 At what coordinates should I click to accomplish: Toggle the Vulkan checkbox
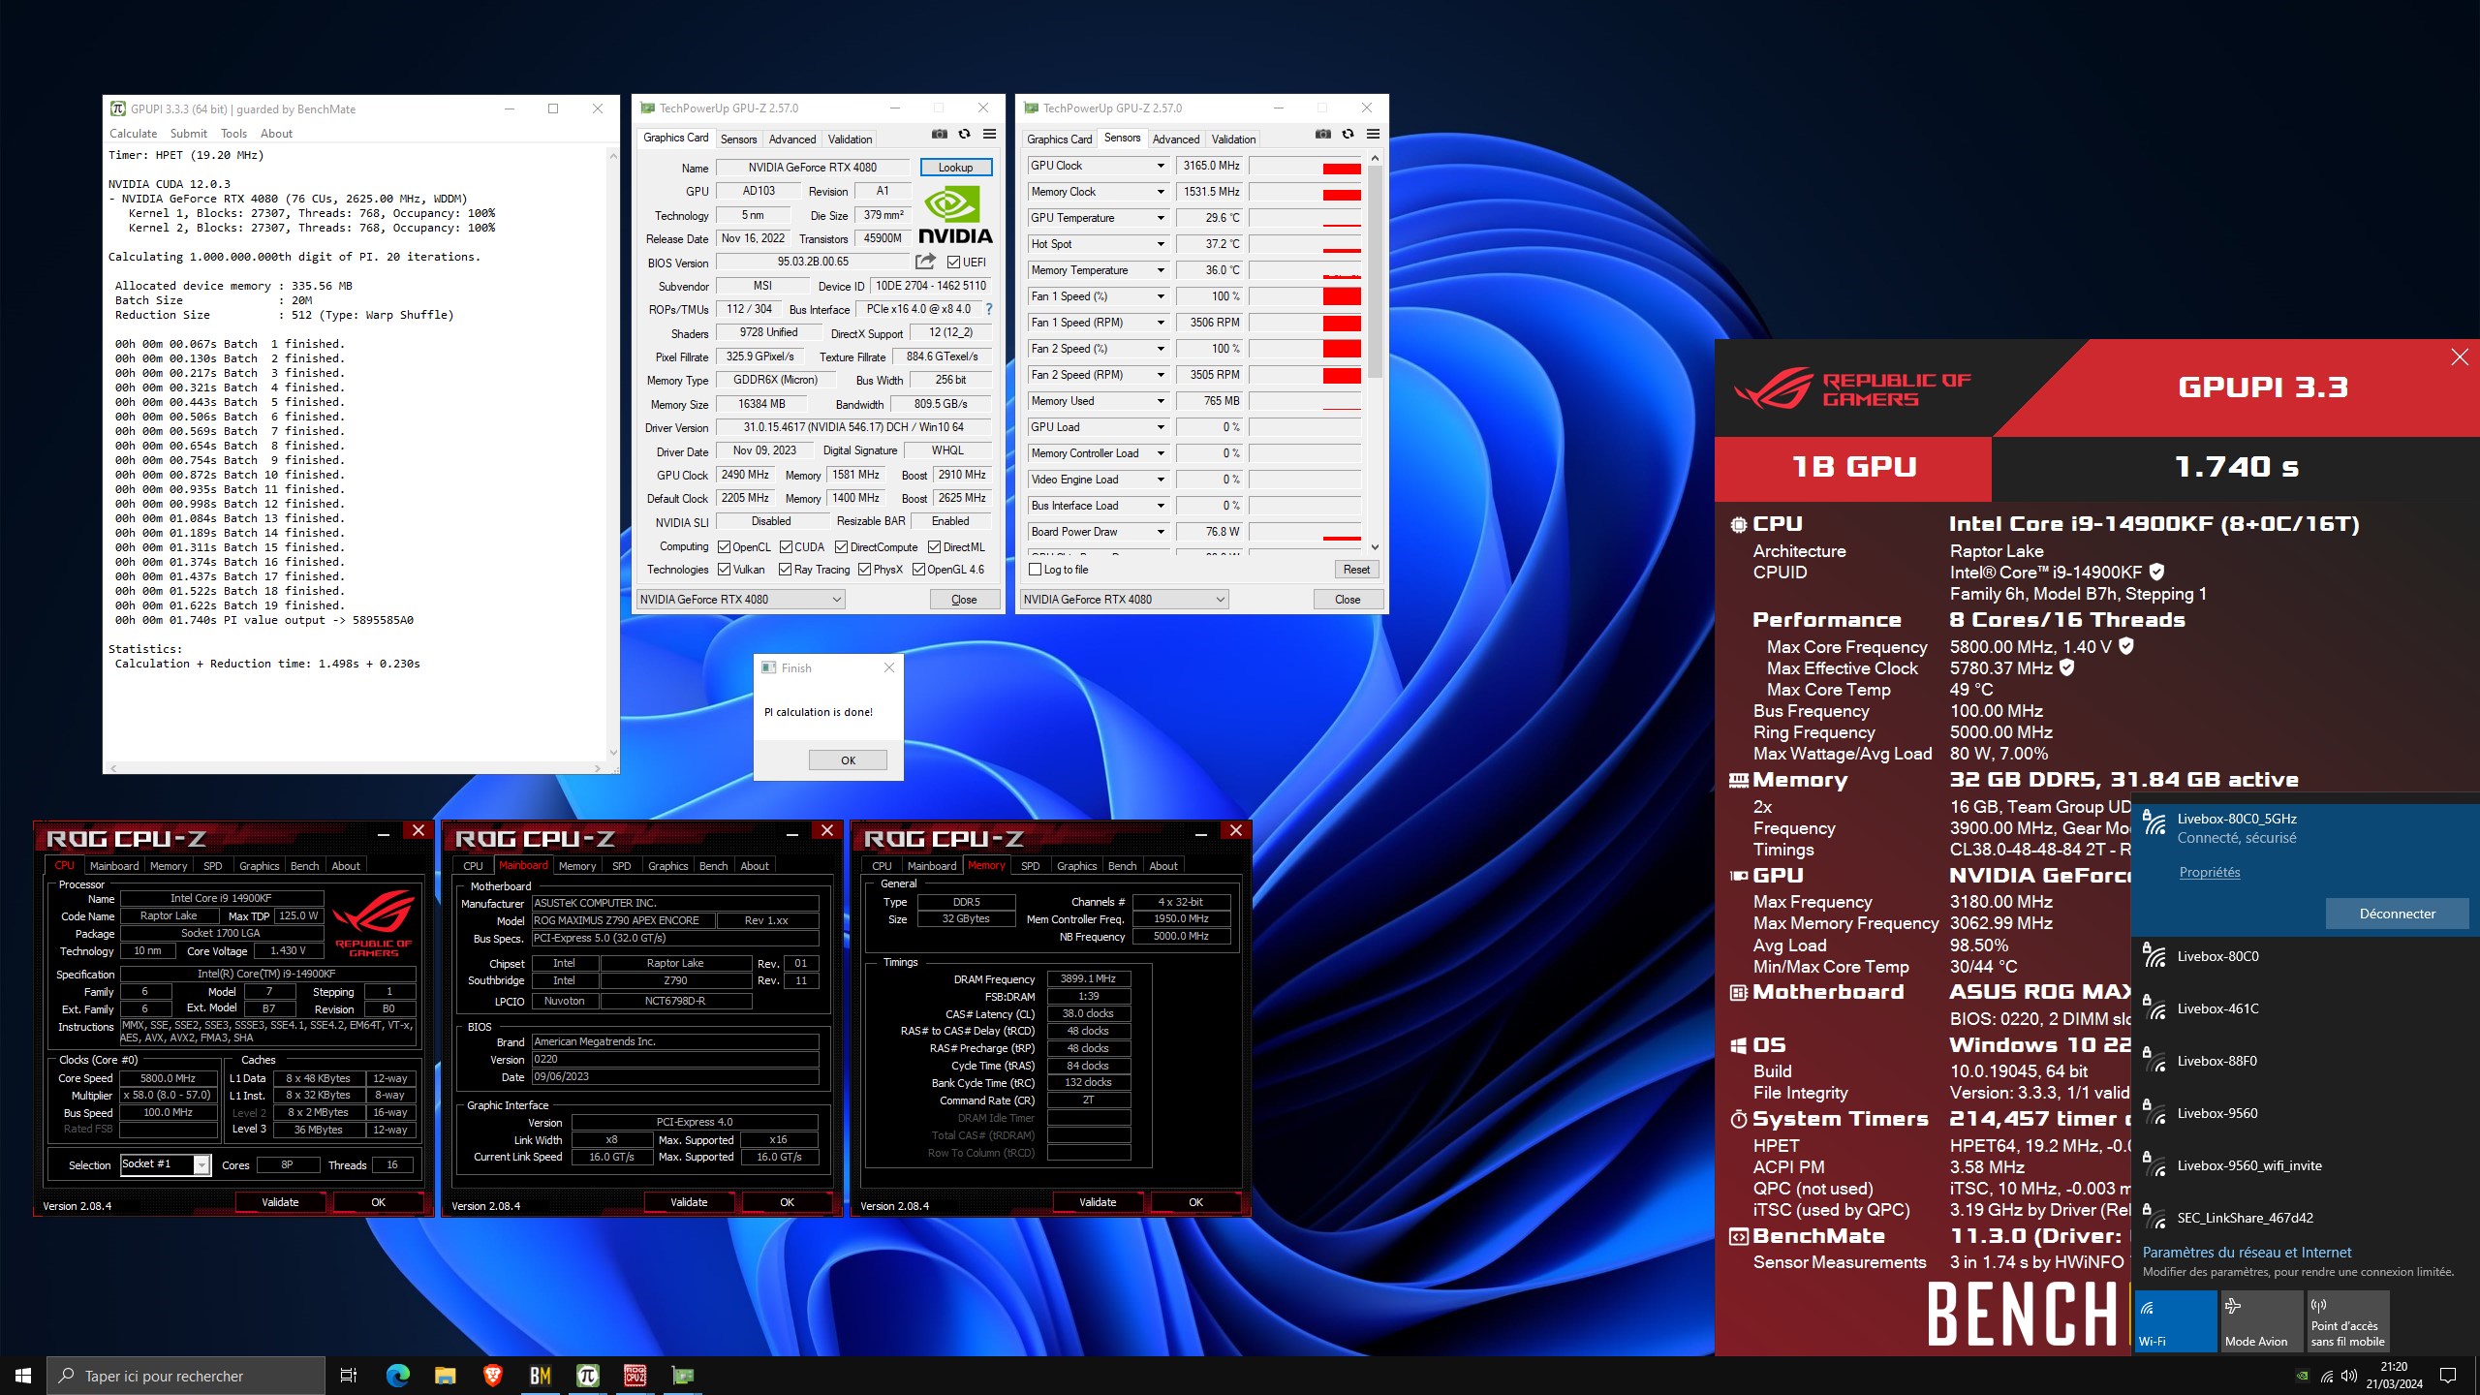pyautogui.click(x=724, y=570)
